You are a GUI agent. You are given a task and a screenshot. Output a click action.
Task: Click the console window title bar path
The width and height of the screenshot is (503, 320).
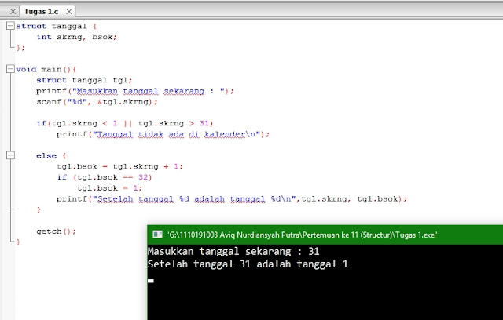click(x=302, y=235)
